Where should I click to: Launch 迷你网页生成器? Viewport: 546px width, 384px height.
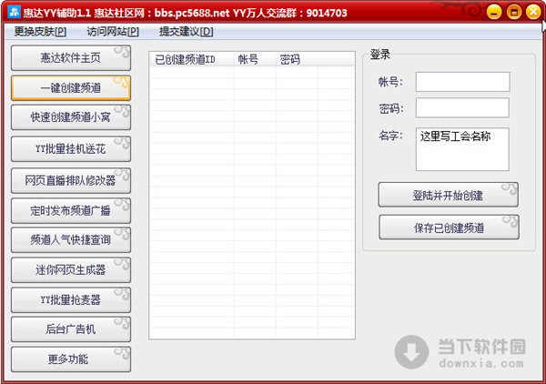coord(71,270)
